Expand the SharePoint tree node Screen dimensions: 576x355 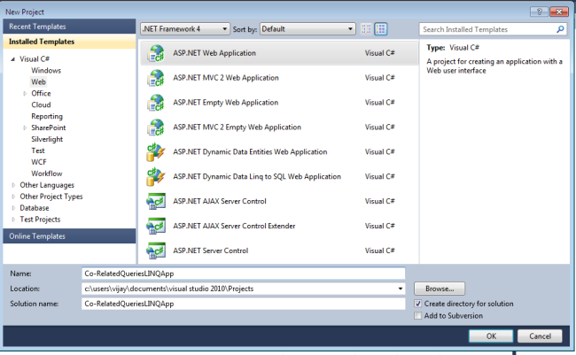pos(25,127)
